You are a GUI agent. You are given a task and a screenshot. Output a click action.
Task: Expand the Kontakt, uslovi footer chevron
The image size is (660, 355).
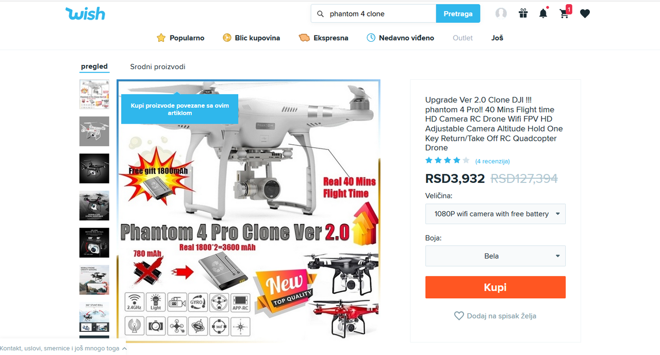pyautogui.click(x=124, y=349)
